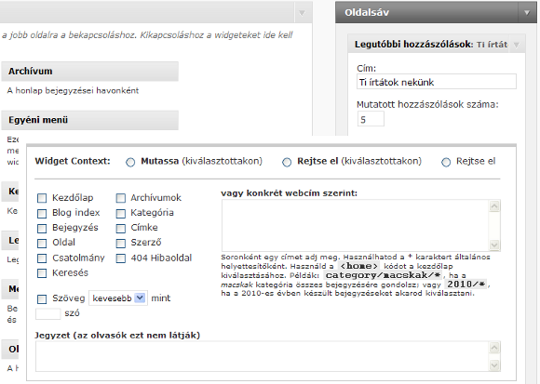
Task: Open the Egyéni menü widget header
Action: pos(90,120)
